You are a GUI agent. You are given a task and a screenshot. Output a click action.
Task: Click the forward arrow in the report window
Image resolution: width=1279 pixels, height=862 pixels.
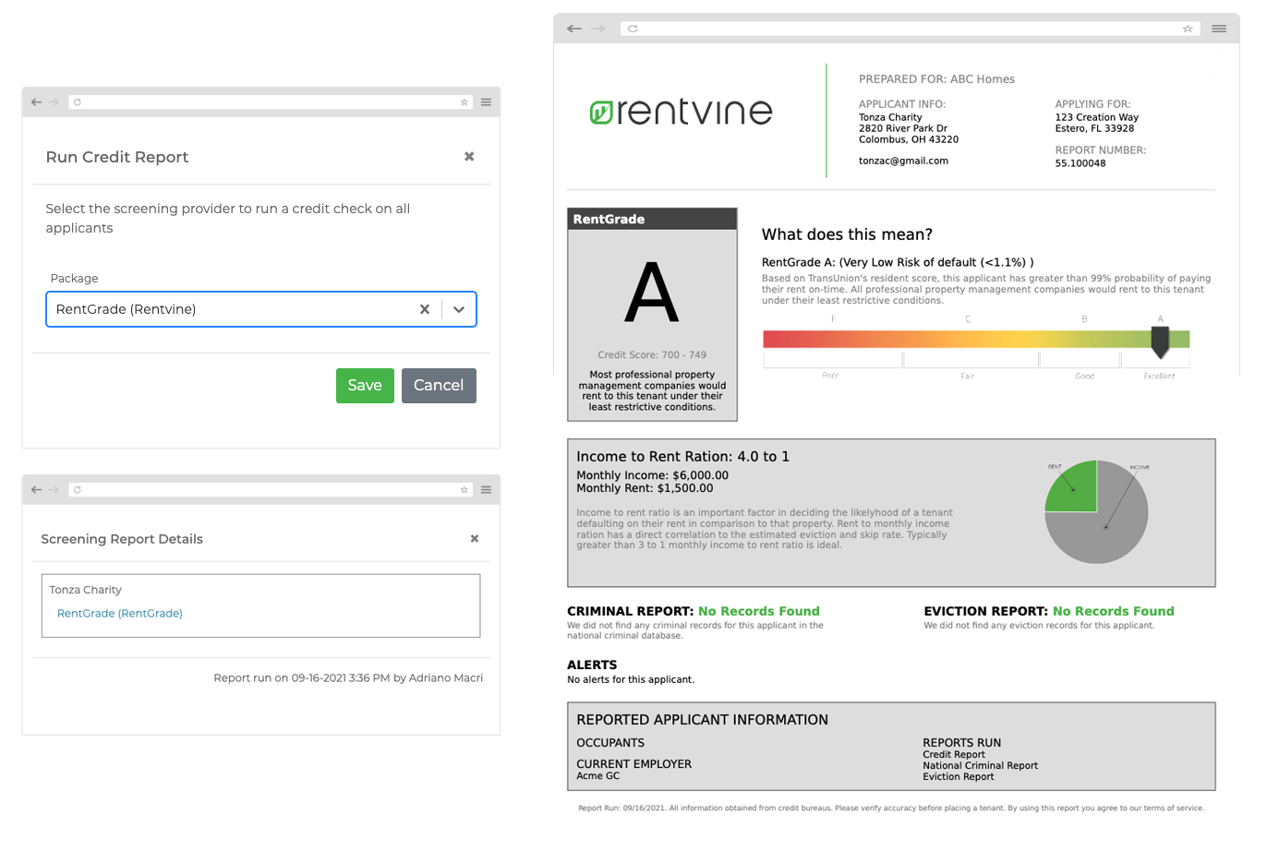598,29
